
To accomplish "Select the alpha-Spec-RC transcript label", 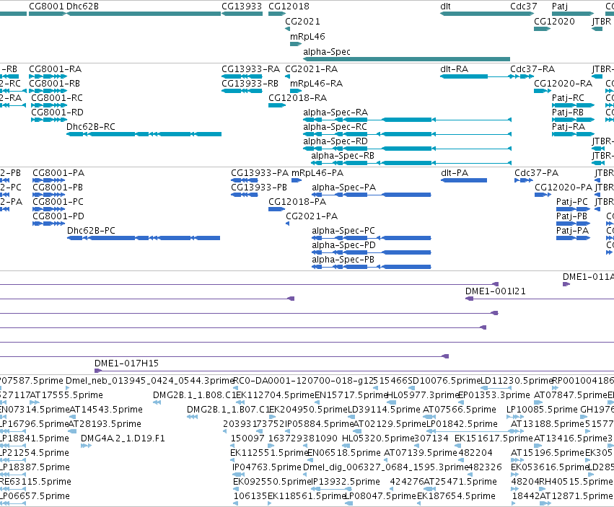I will click(x=335, y=127).
